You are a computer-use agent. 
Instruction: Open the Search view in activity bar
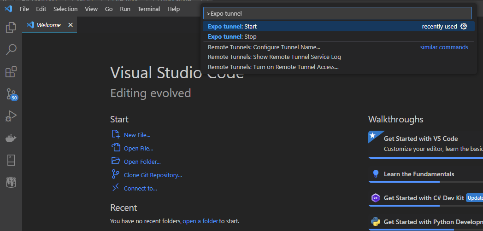[x=11, y=50]
